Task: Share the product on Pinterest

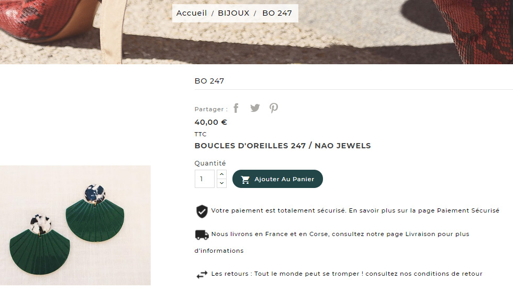Action: click(x=273, y=108)
